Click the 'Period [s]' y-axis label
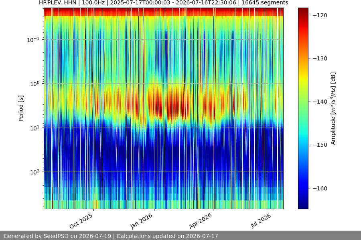Image resolution: width=361 pixels, height=240 pixels. coord(21,108)
